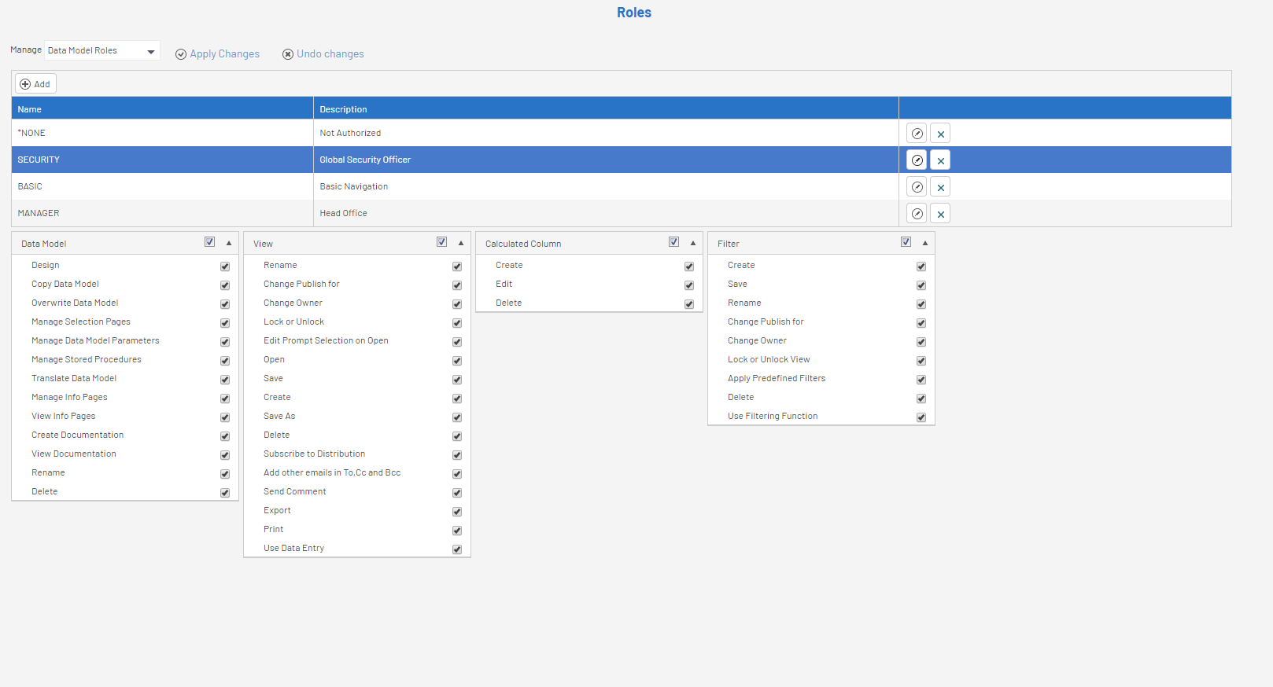
Task: Click the Description column header
Action: click(x=343, y=109)
